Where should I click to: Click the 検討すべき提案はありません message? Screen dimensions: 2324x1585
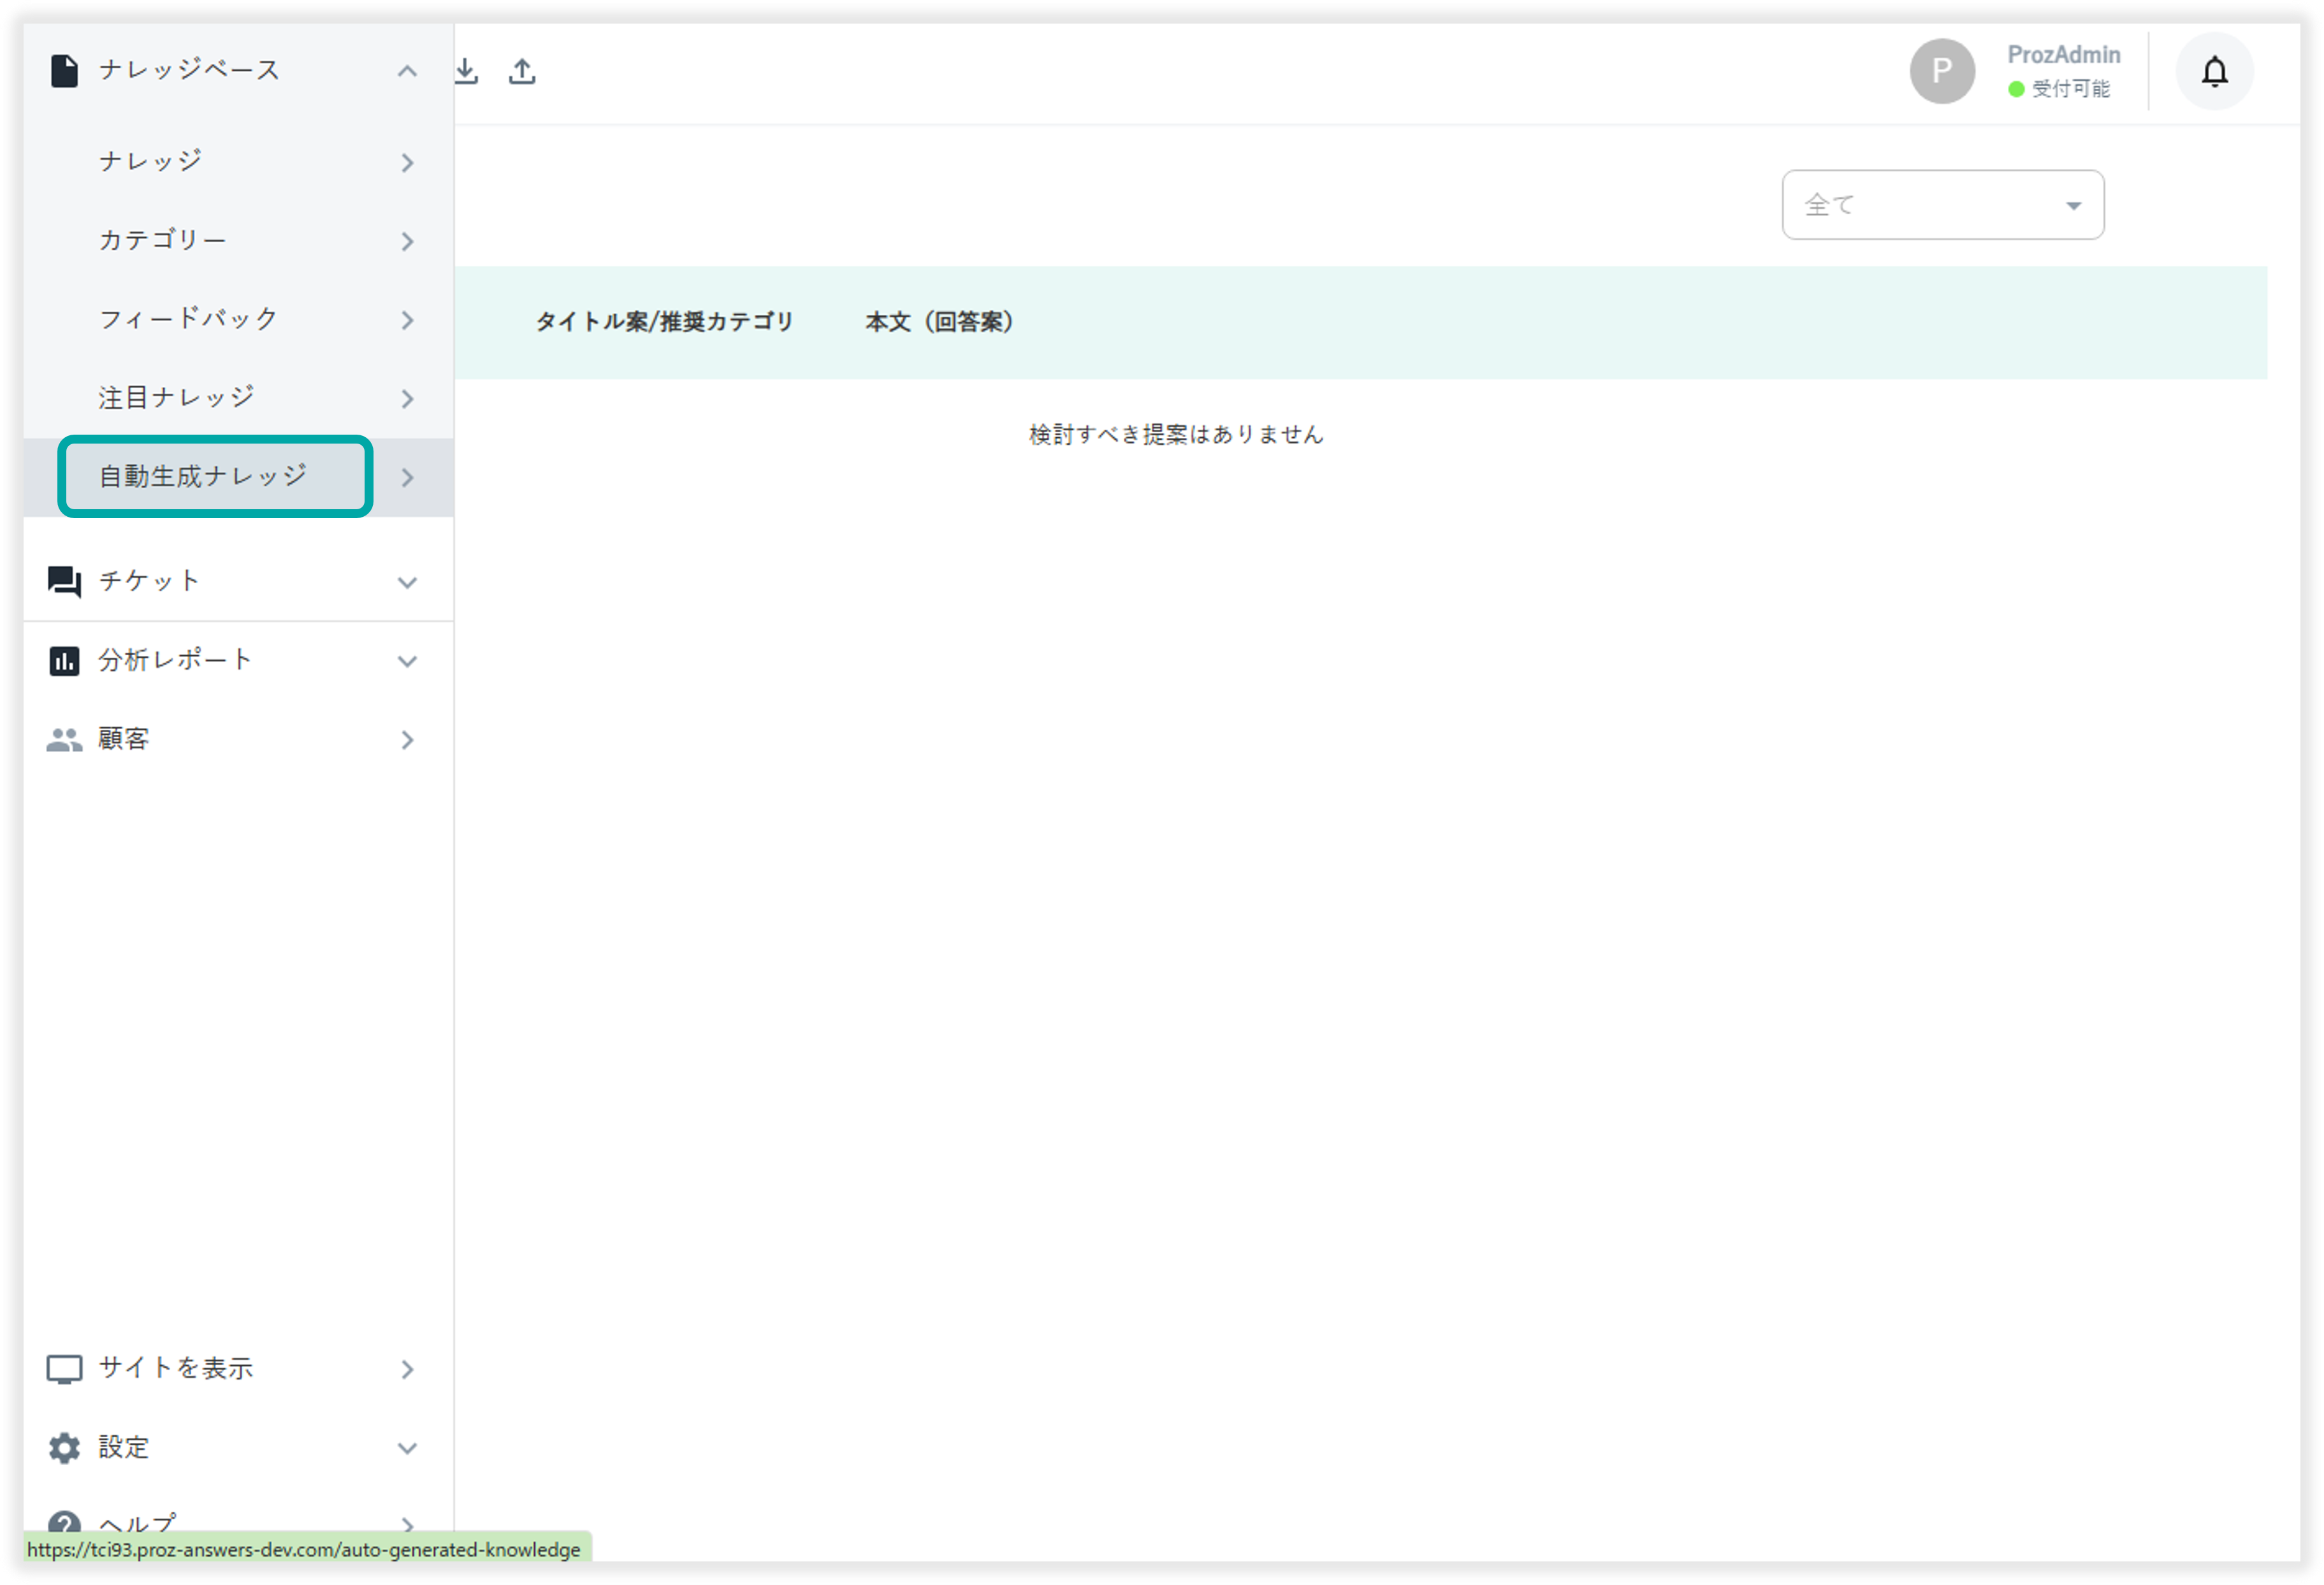[1176, 435]
